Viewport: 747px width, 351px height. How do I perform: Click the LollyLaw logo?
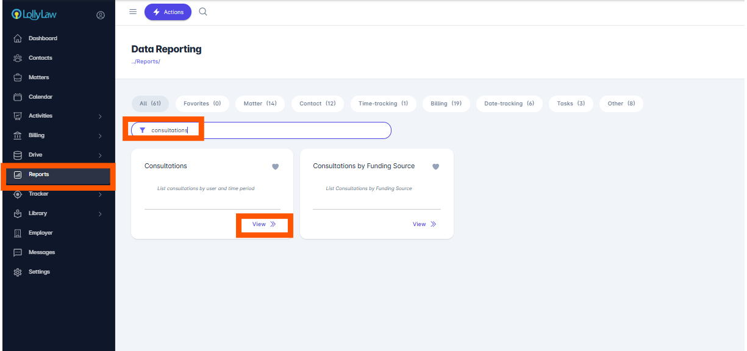(x=35, y=14)
